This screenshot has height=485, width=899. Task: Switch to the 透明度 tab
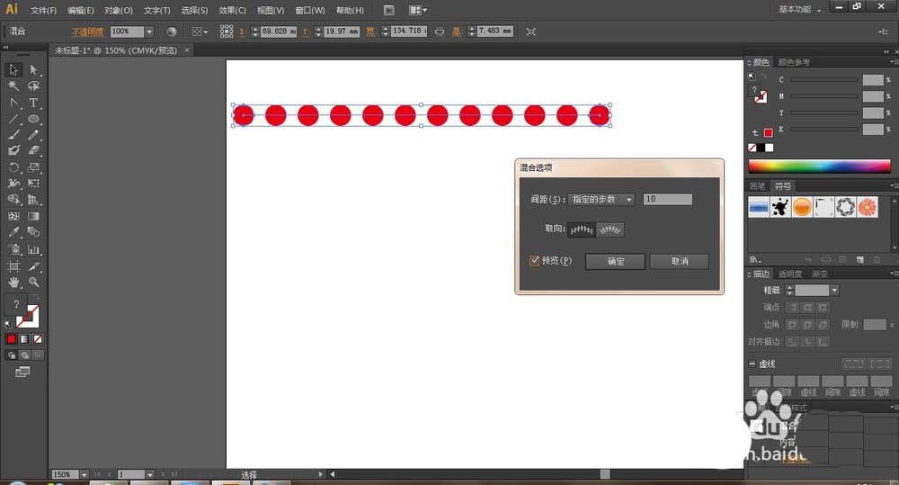[790, 274]
